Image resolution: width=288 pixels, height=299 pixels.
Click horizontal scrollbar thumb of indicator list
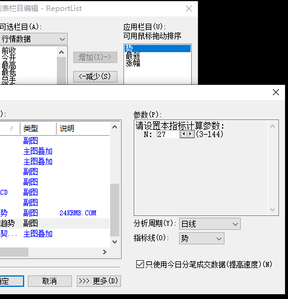14,252
